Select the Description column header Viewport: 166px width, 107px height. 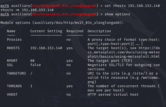click(99, 31)
